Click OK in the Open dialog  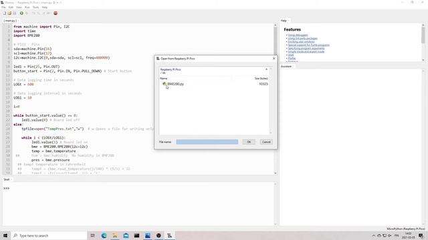(x=249, y=142)
